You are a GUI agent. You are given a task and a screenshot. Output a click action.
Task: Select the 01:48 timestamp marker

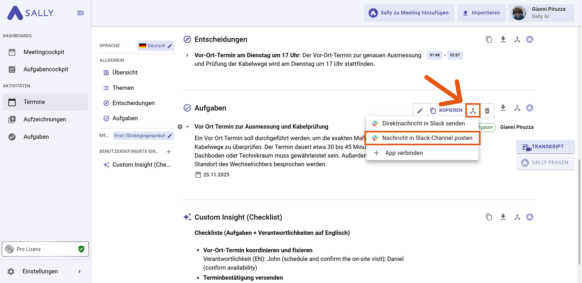[x=434, y=55]
